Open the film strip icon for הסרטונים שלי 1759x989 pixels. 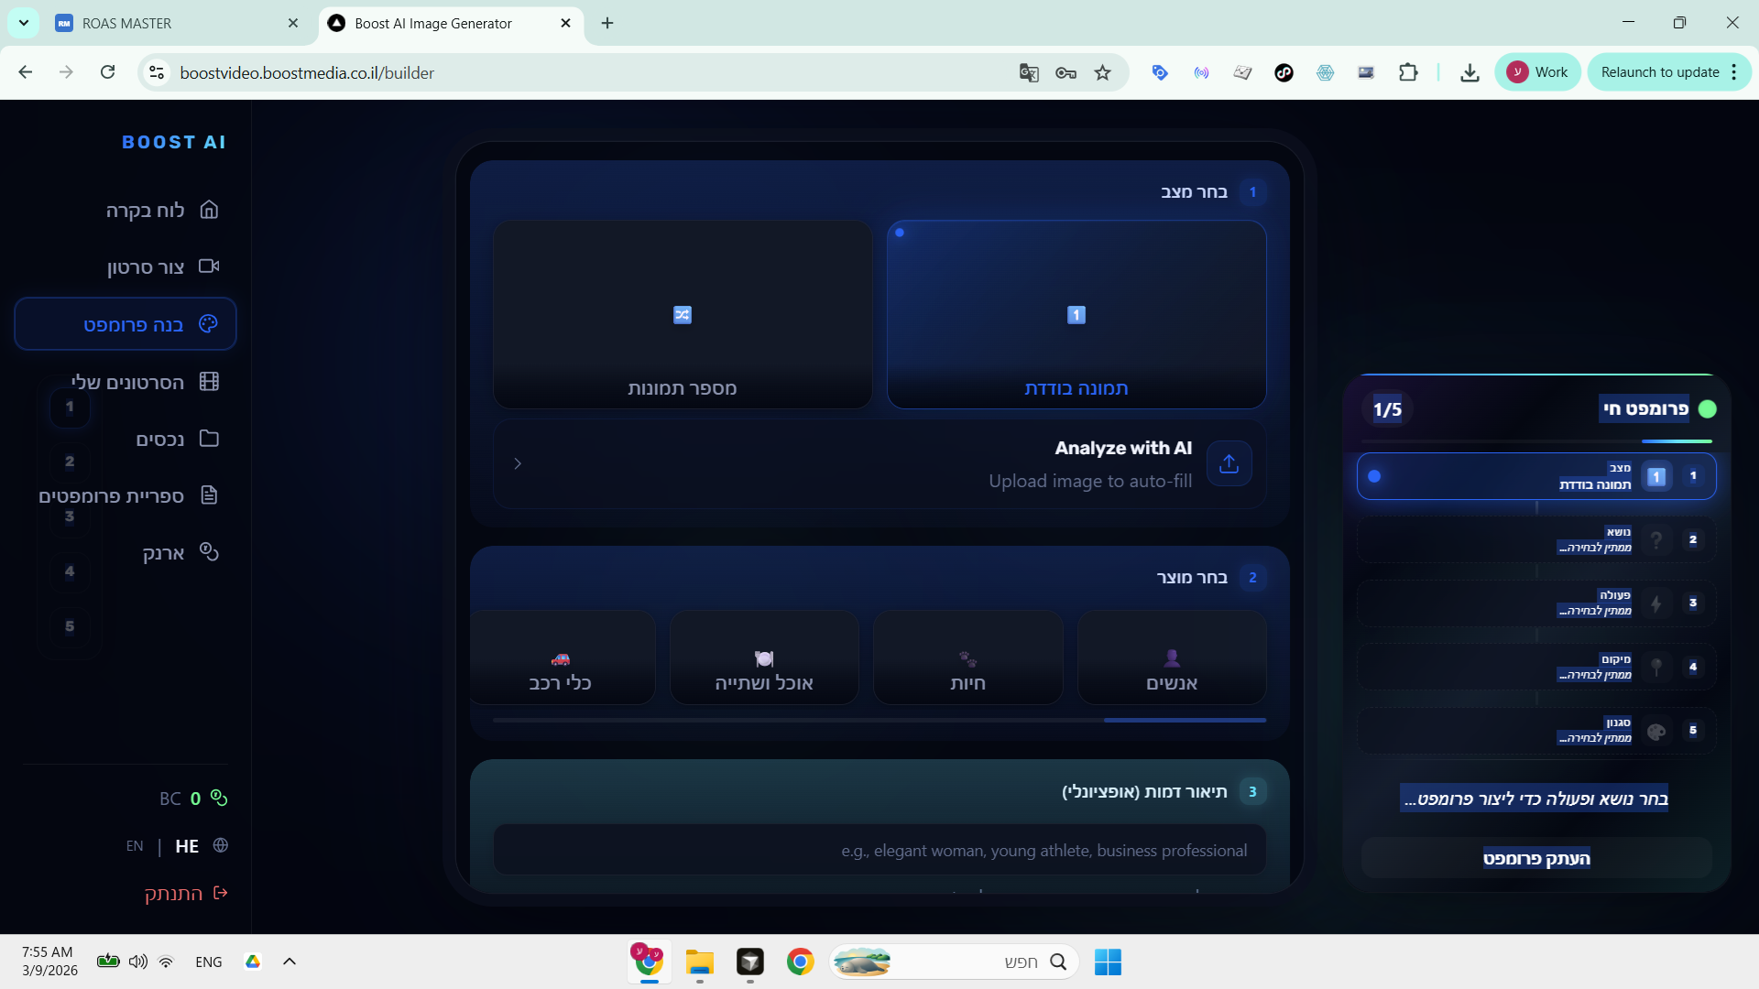(209, 382)
